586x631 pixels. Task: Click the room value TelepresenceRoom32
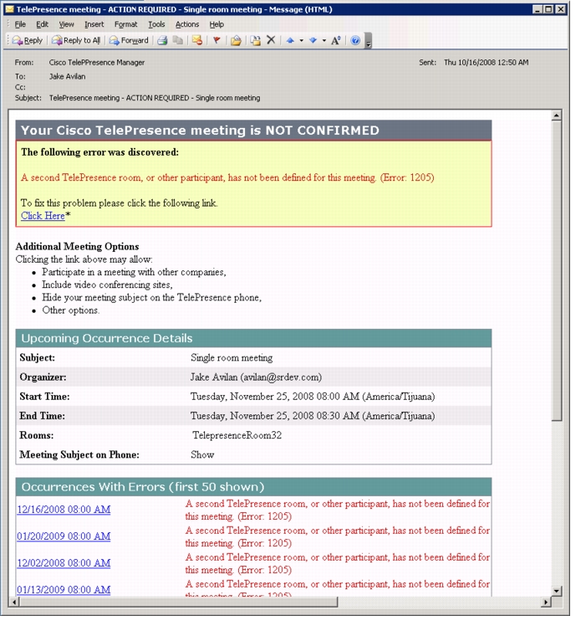237,435
